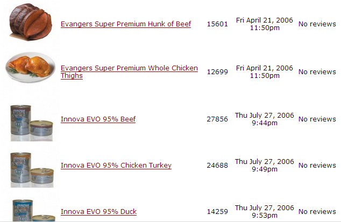Click the view count 12699
The width and height of the screenshot is (341, 222).
click(x=217, y=72)
